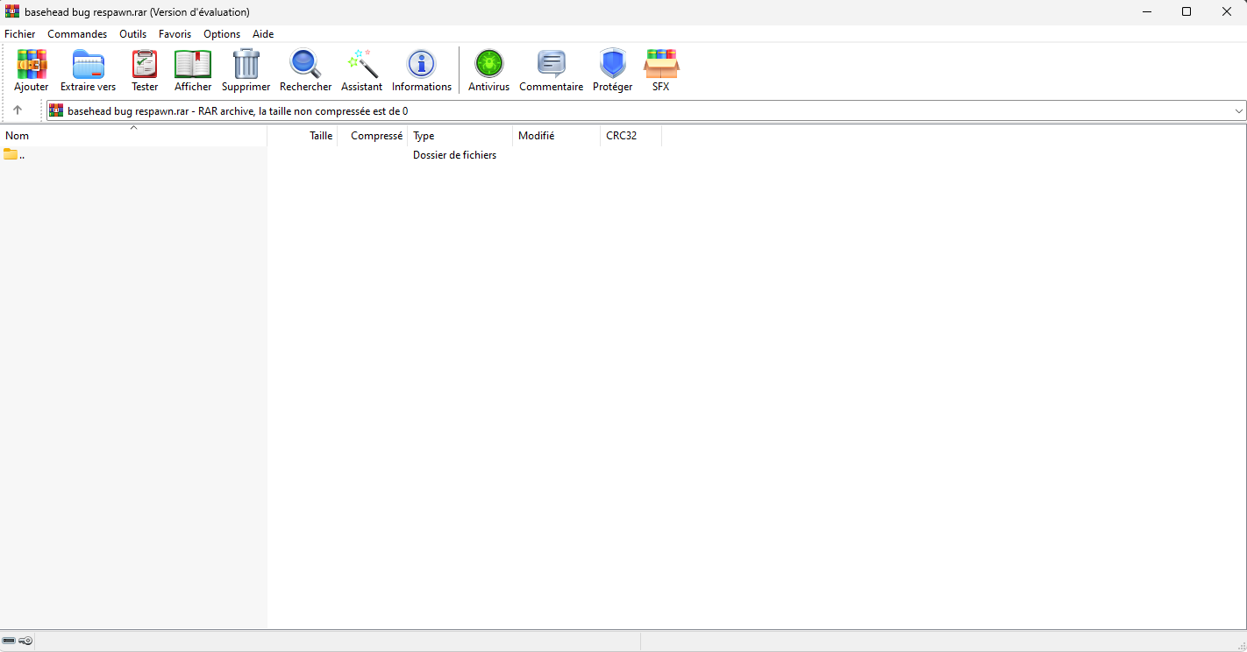
Task: Run the Tester archive check
Action: [145, 70]
